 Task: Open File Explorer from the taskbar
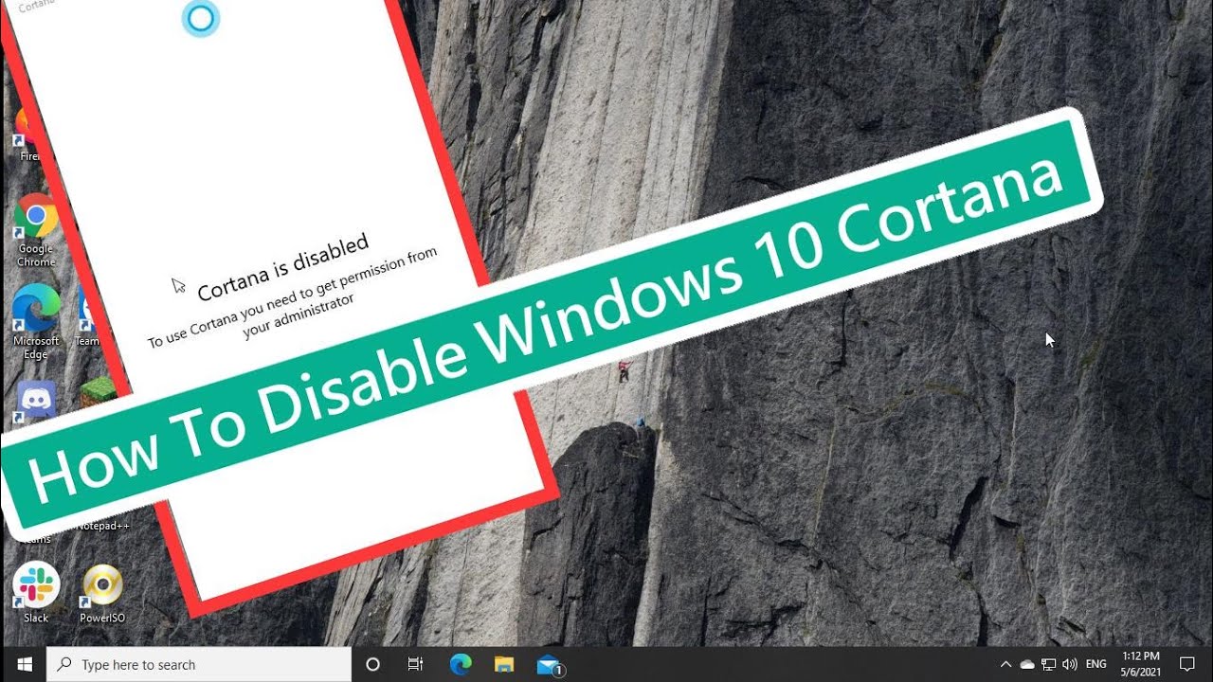click(x=504, y=665)
